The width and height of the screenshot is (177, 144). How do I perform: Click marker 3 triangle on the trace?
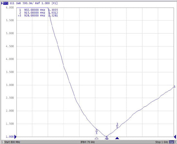(x=117, y=127)
